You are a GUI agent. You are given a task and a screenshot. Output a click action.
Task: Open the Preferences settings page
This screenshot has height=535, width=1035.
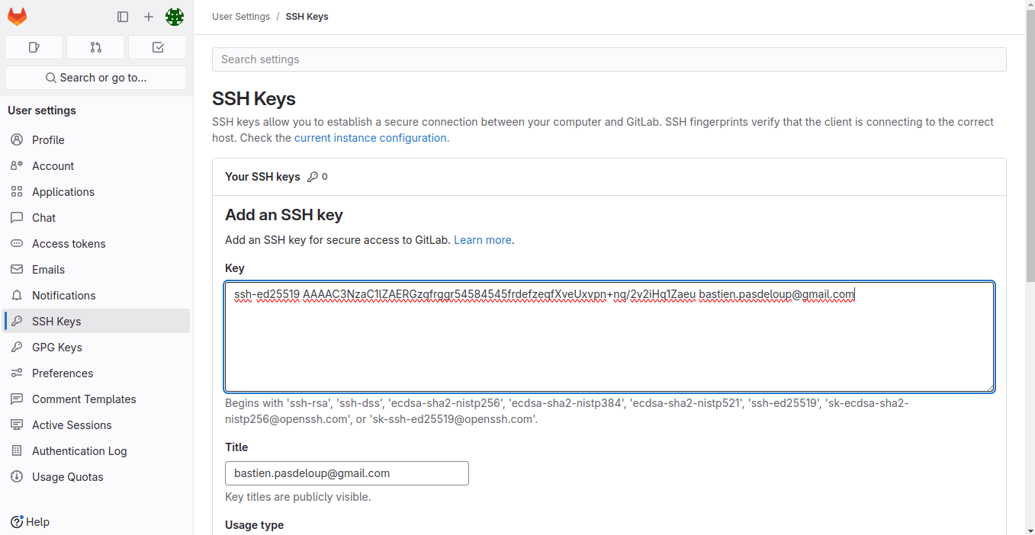click(63, 373)
